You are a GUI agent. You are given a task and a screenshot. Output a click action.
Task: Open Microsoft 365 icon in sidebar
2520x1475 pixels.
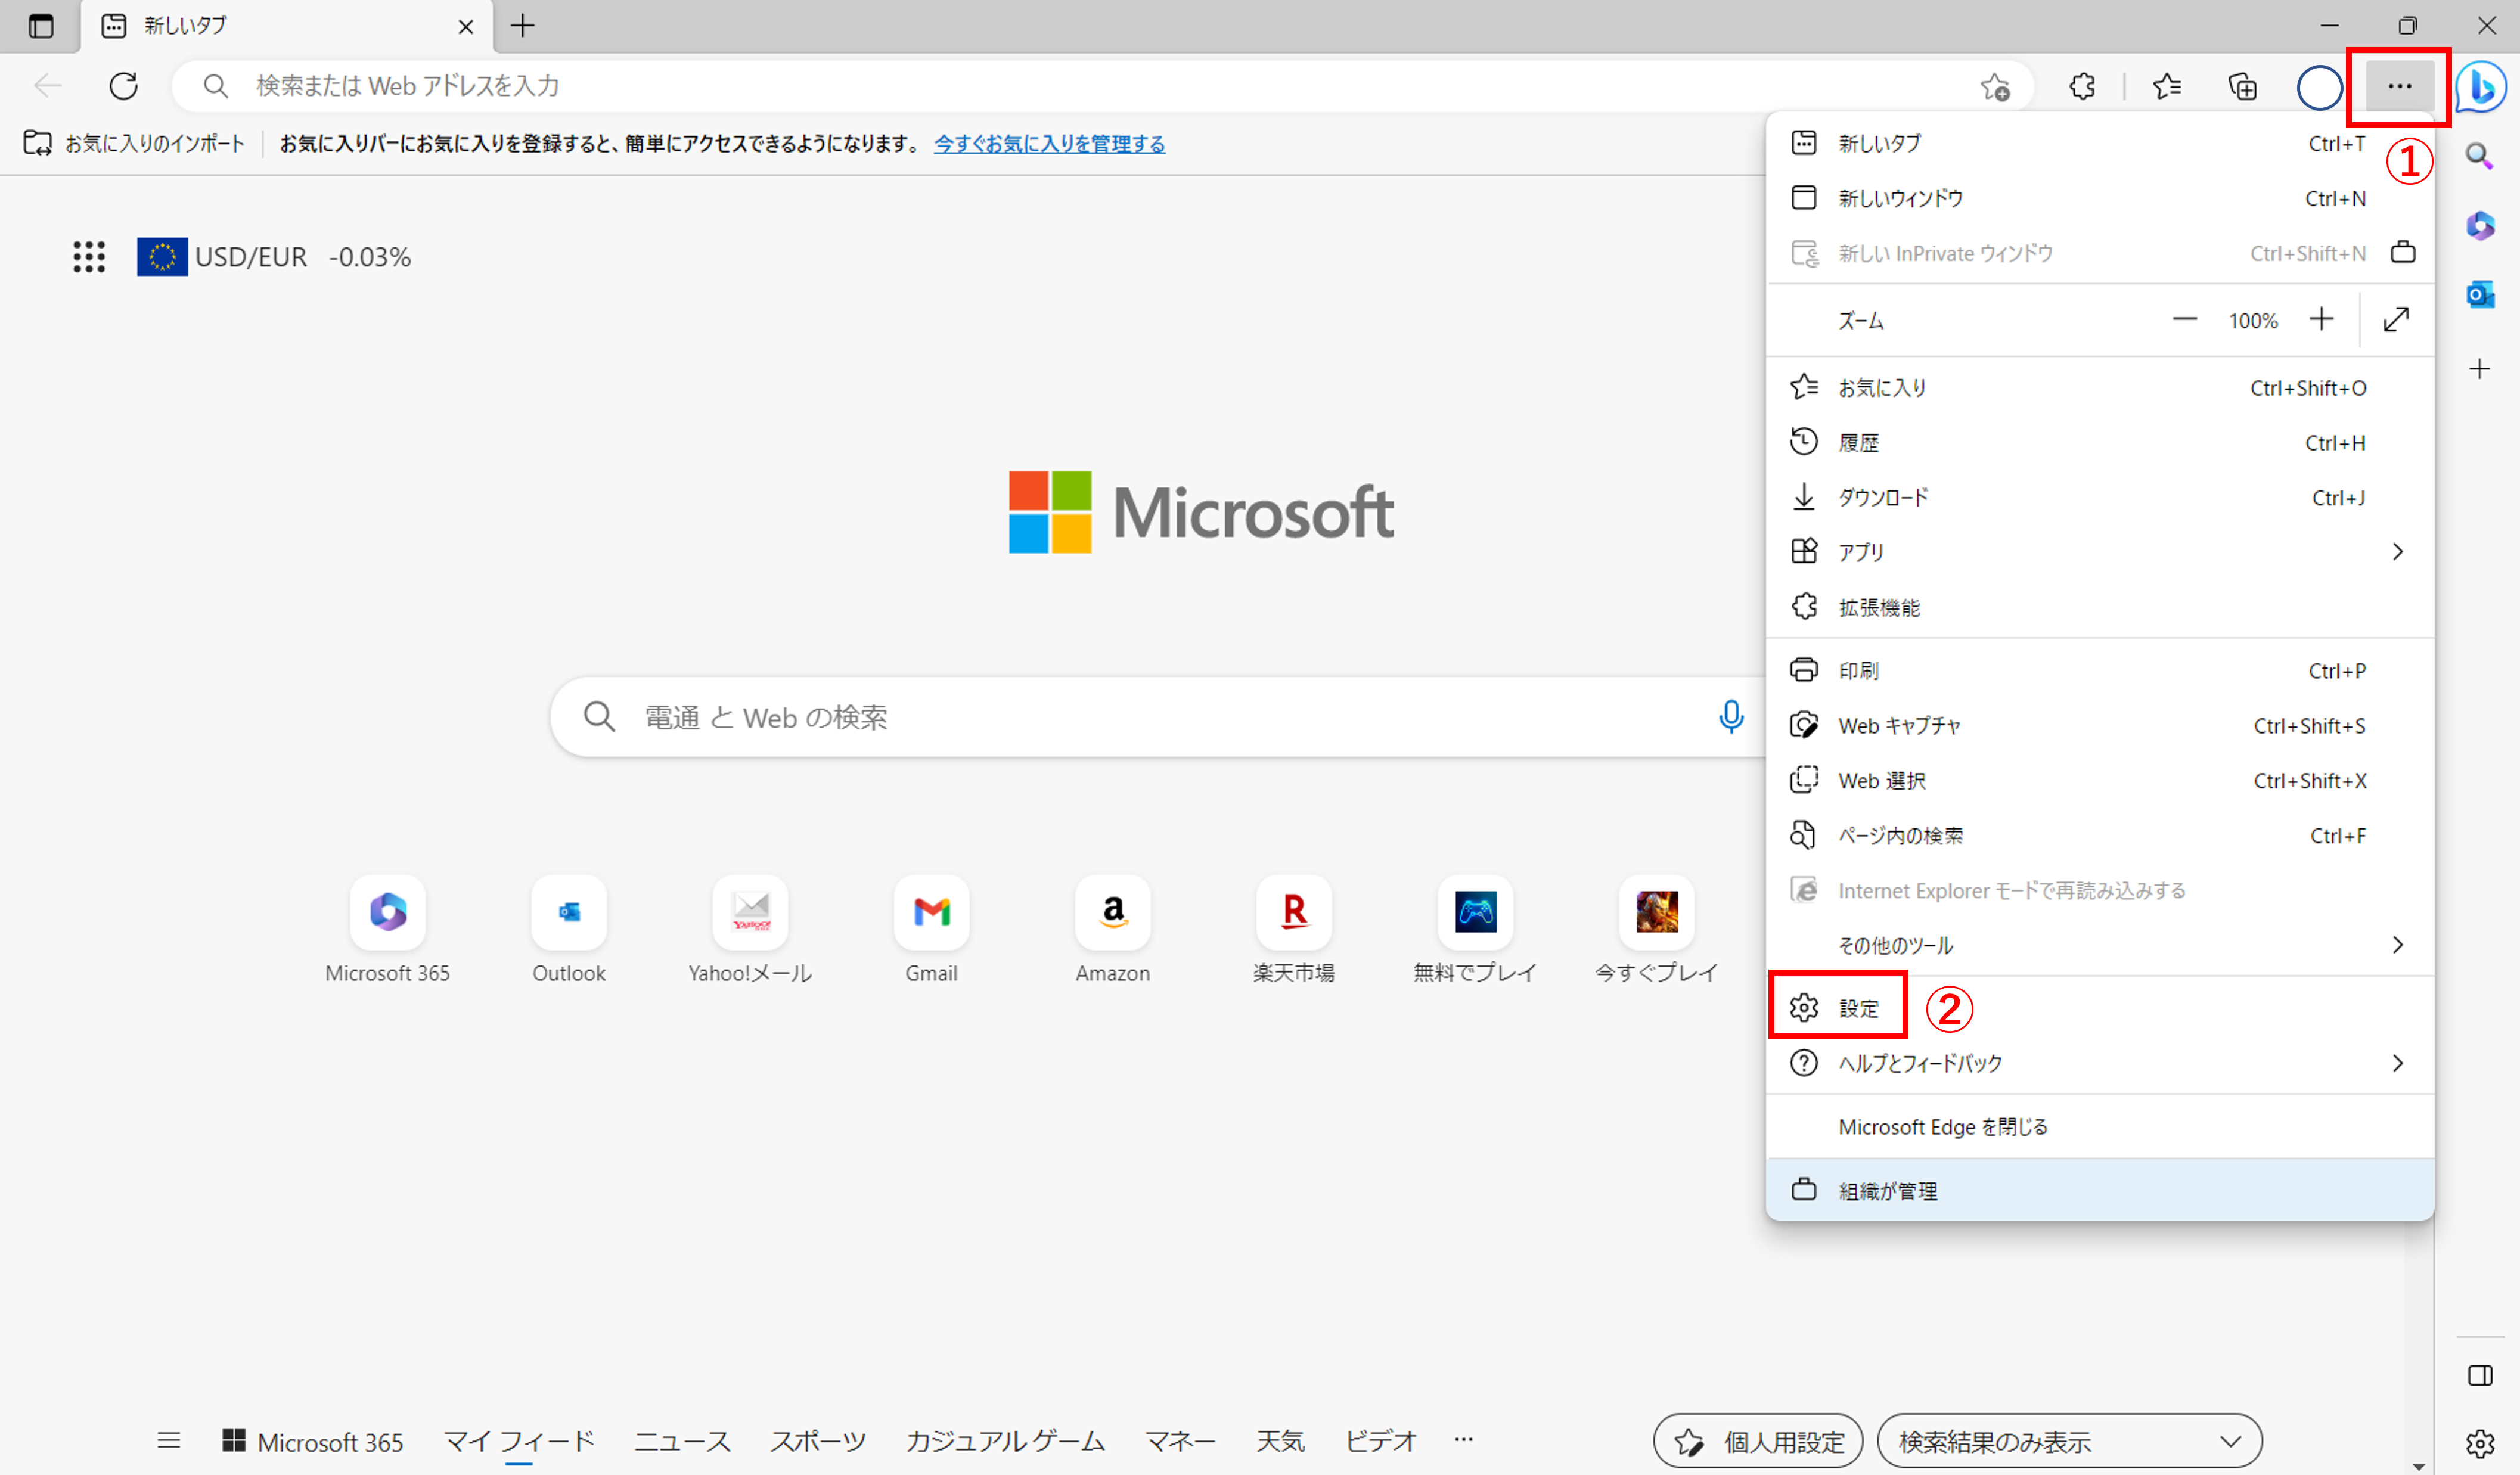[x=2479, y=226]
